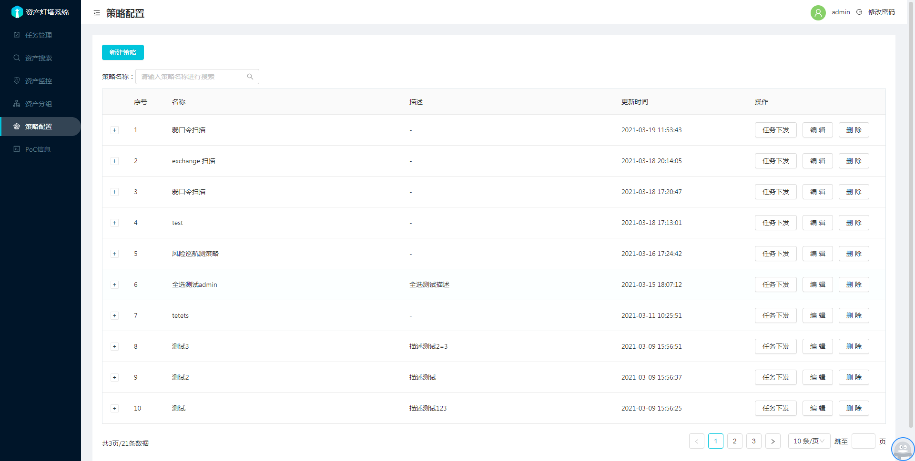915x461 pixels.
Task: Click the previous page arrow
Action: (697, 441)
